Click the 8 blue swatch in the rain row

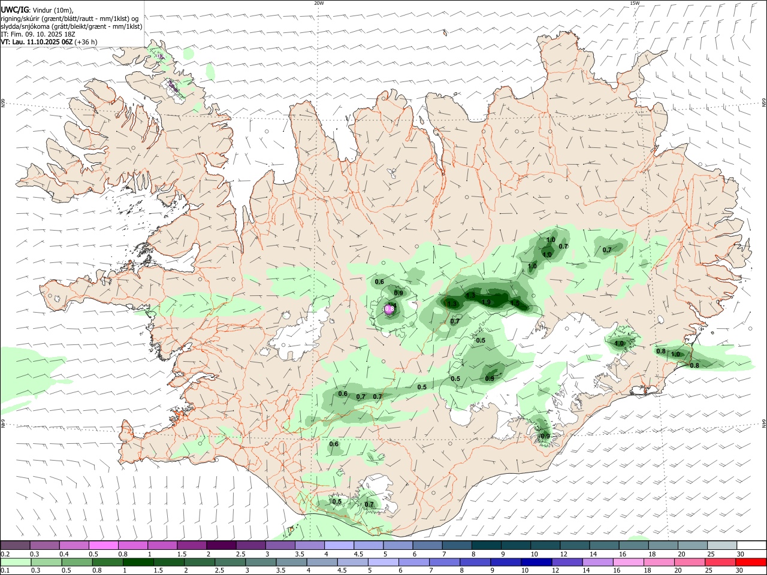[x=475, y=562]
